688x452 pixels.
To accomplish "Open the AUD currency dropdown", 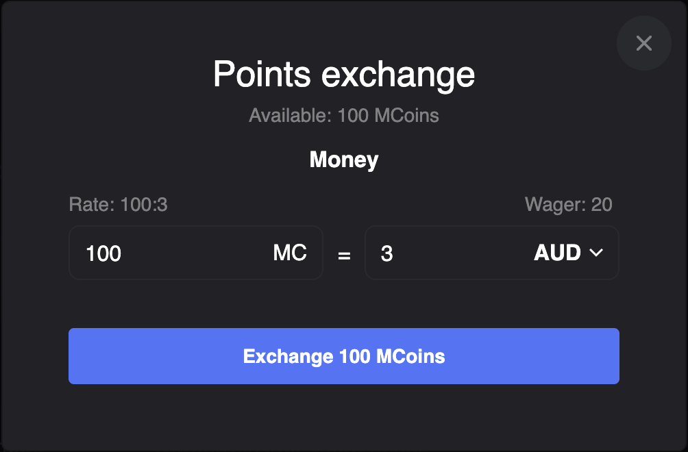I will coord(567,253).
